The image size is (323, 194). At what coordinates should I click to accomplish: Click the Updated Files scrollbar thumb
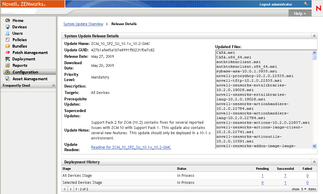[314, 57]
